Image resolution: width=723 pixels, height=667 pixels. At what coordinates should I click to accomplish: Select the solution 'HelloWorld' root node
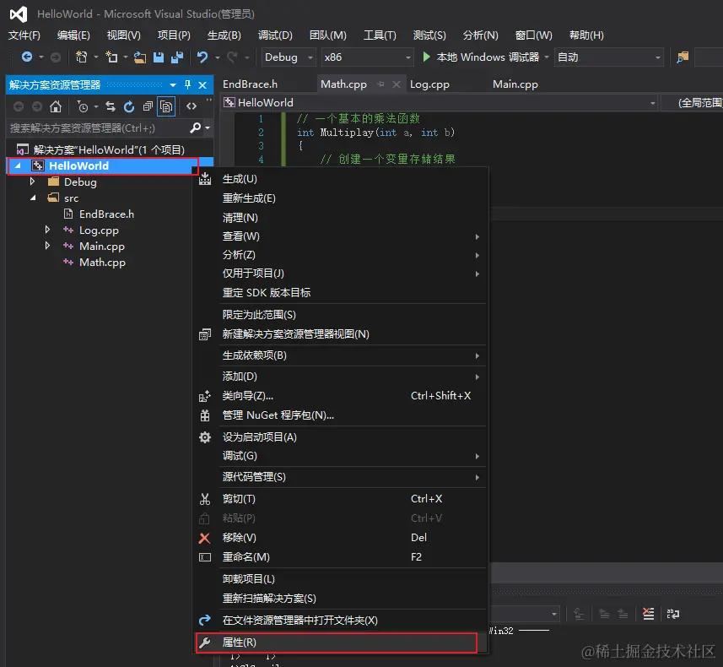coord(109,149)
